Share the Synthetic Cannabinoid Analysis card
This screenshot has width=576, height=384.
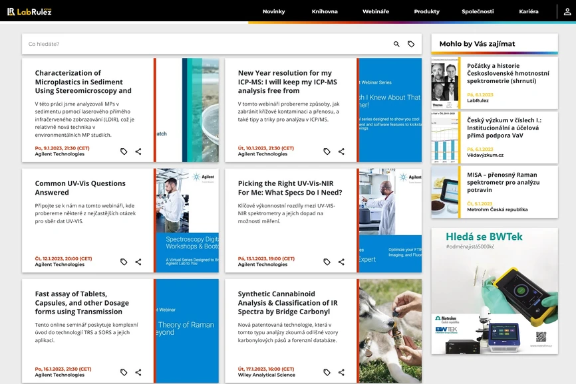tap(341, 372)
